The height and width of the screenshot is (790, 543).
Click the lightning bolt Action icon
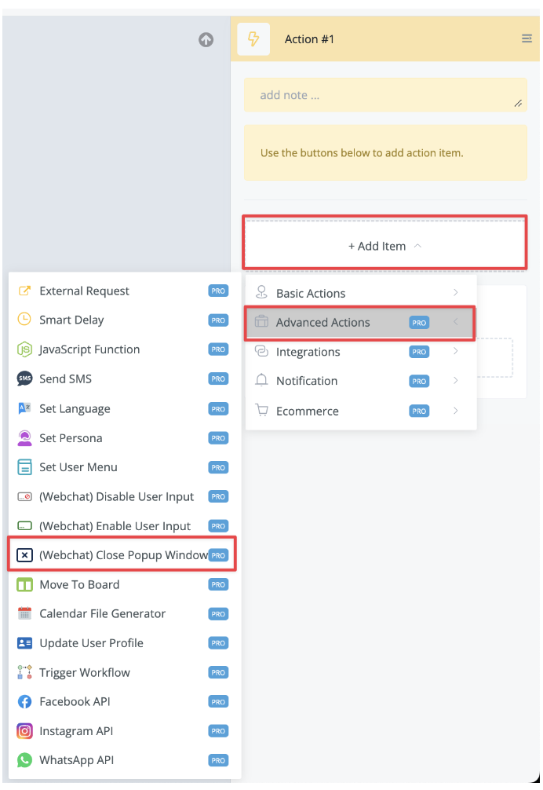coord(253,38)
